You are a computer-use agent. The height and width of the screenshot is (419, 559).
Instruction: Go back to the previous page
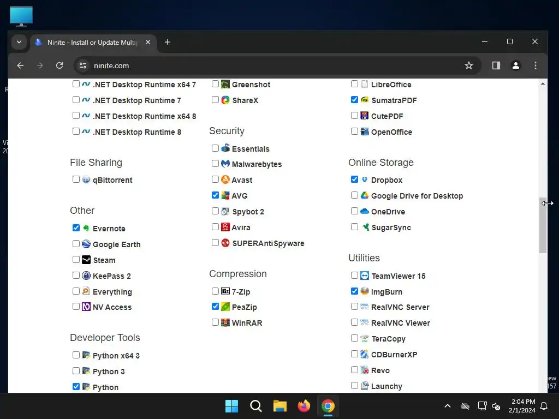click(x=20, y=65)
